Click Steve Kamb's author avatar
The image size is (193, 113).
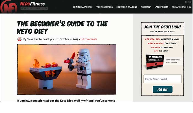pyautogui.click(x=20, y=39)
